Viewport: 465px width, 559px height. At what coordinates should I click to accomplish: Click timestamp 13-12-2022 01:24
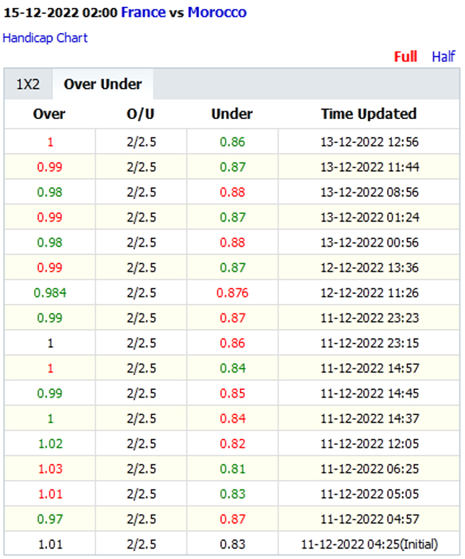click(x=370, y=217)
